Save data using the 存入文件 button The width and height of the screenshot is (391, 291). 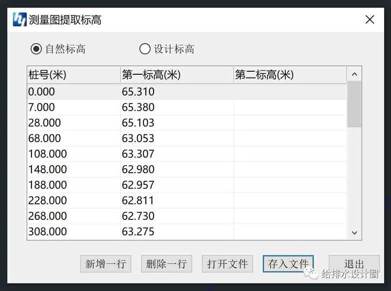288,264
